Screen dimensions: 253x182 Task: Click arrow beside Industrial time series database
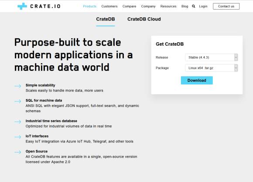18,122
